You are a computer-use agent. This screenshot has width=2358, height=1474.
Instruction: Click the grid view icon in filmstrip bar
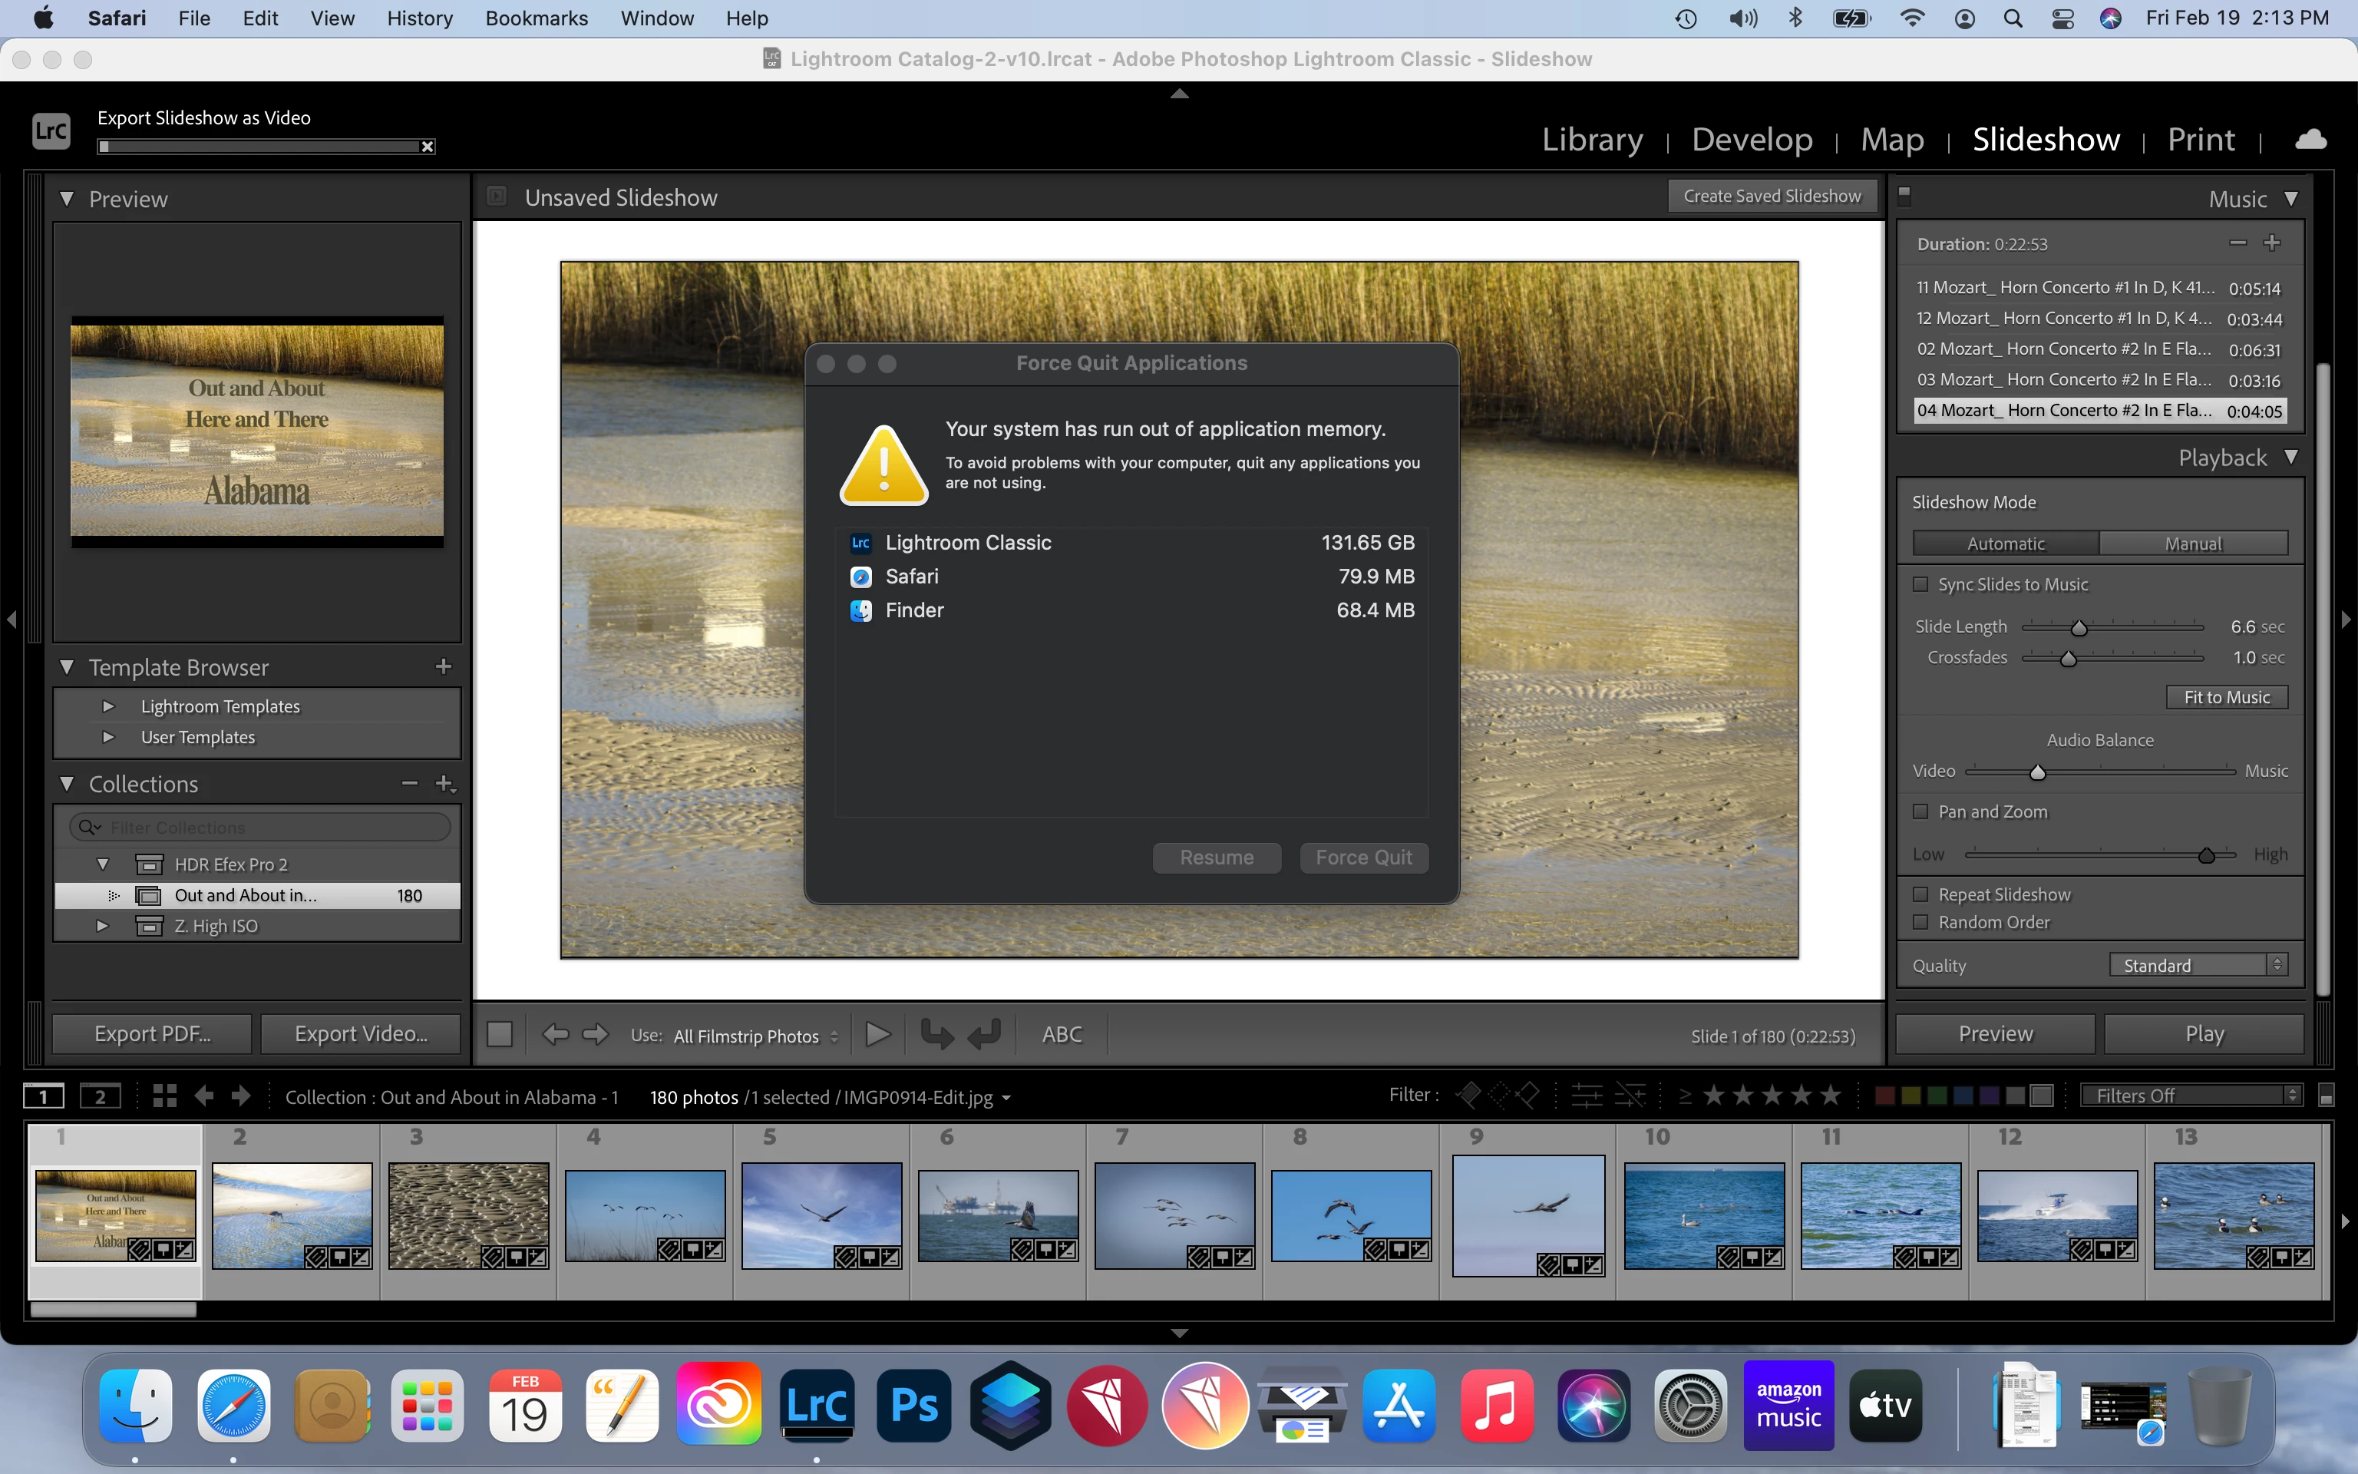[x=165, y=1096]
